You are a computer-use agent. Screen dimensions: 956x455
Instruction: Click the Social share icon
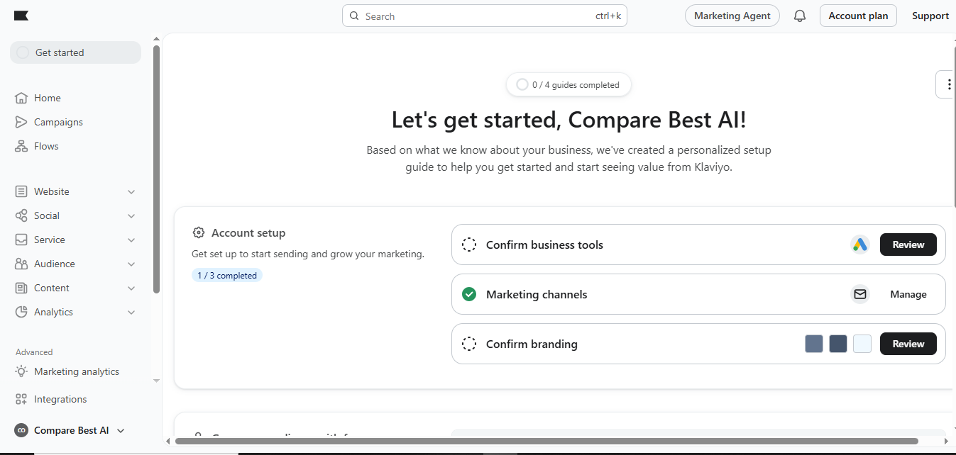tap(21, 215)
